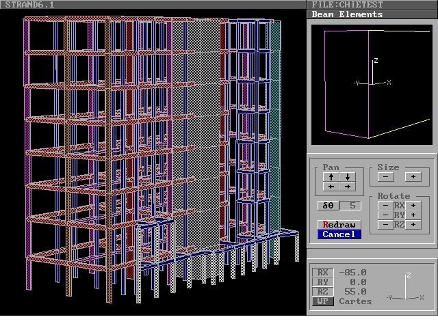Image resolution: width=438 pixels, height=328 pixels.
Task: Rotate positive about RX axis
Action: [x=413, y=205]
